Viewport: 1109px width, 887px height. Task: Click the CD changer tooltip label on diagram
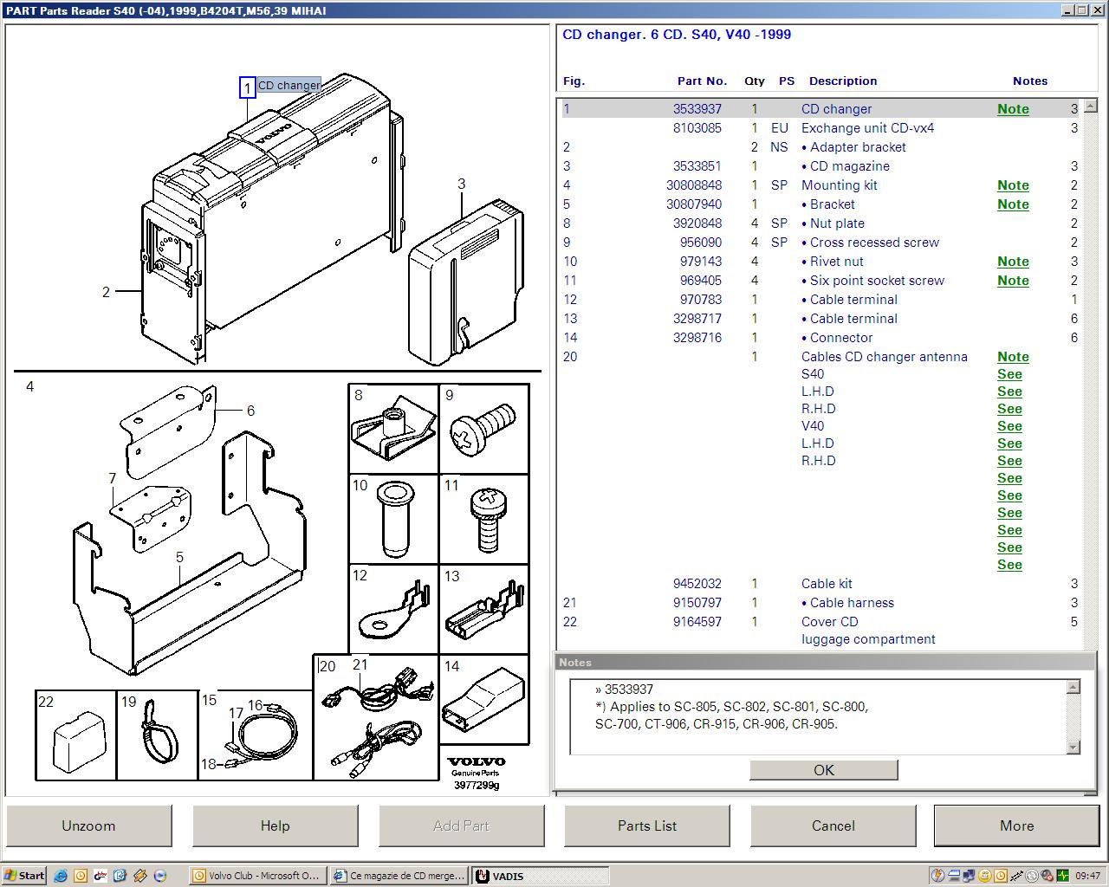289,85
